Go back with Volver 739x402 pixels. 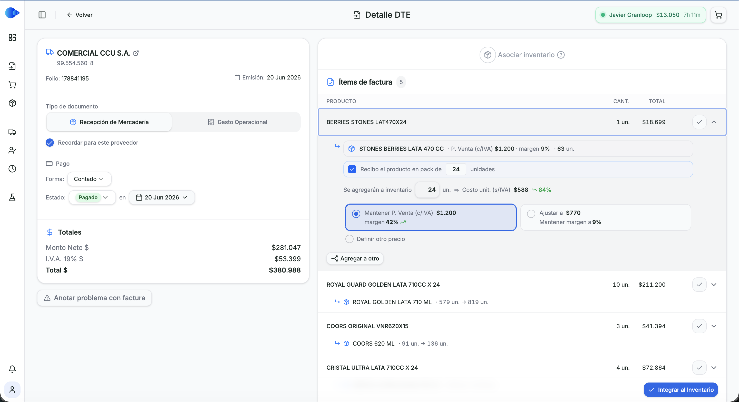click(x=80, y=15)
